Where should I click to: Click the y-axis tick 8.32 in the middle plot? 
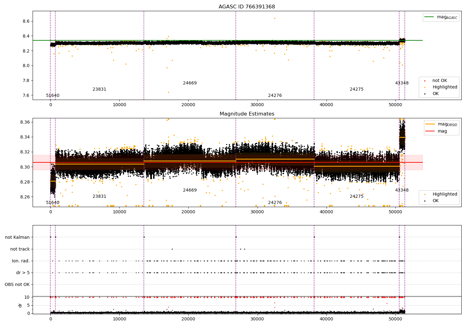pyautogui.click(x=25, y=152)
